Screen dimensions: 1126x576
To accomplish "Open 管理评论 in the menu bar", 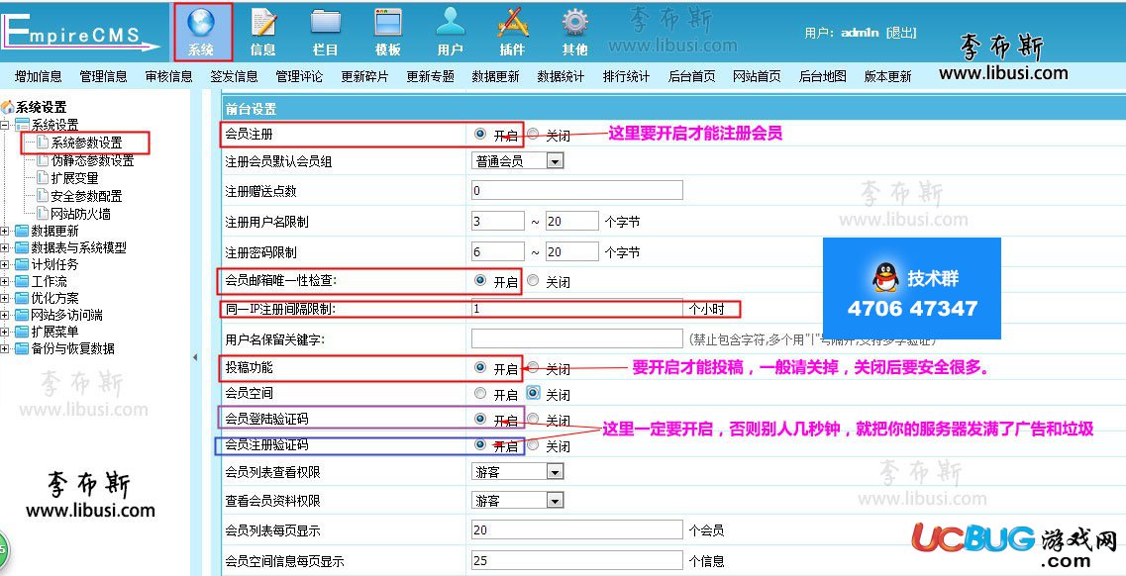I will pyautogui.click(x=299, y=76).
